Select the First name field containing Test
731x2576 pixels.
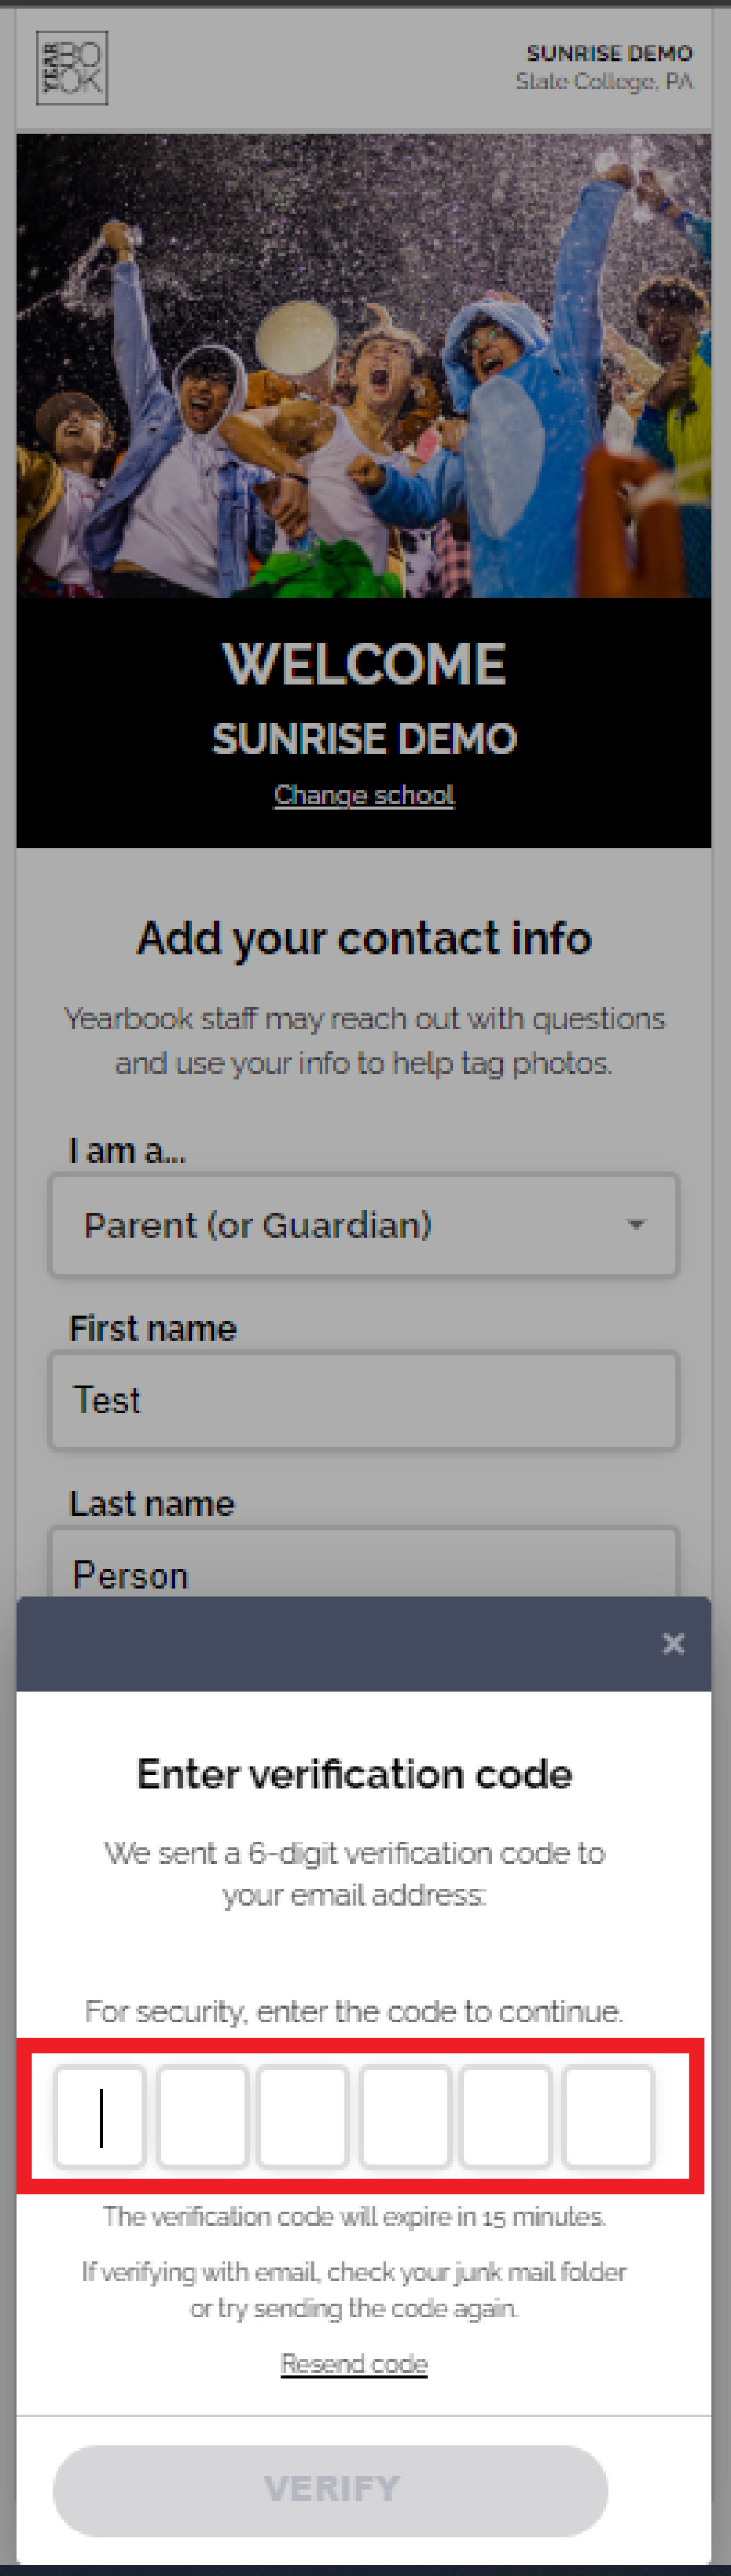pos(363,1400)
